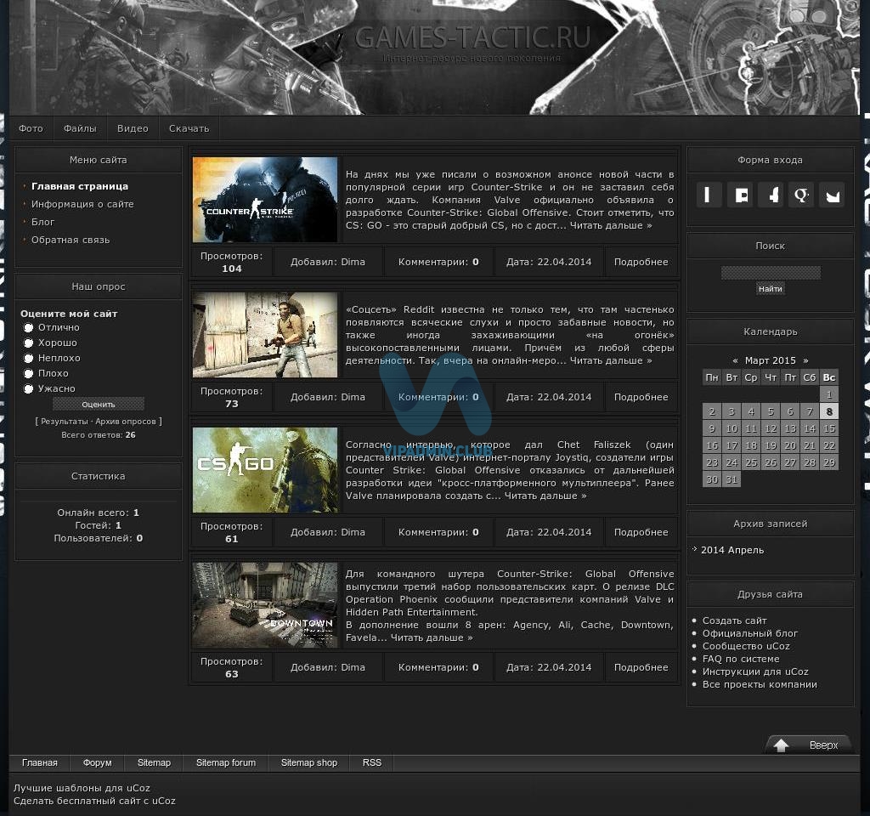This screenshot has height=816, width=870.
Task: Click the GAMES-TACTIC.RU site title
Action: pyautogui.click(x=472, y=37)
